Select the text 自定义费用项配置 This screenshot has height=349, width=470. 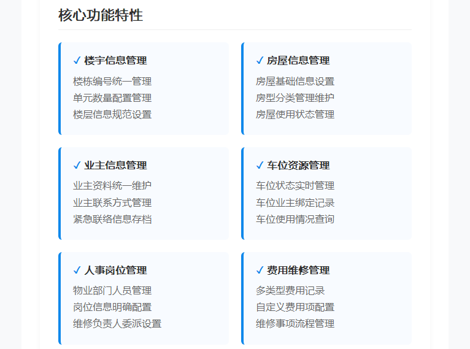tap(295, 307)
